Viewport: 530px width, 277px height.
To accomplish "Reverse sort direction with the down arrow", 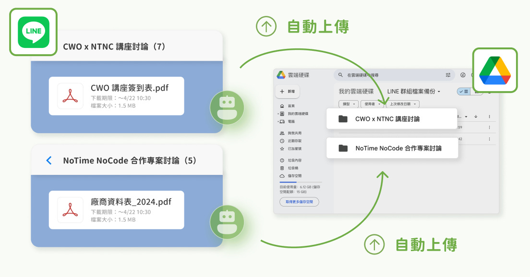I will pyautogui.click(x=476, y=117).
